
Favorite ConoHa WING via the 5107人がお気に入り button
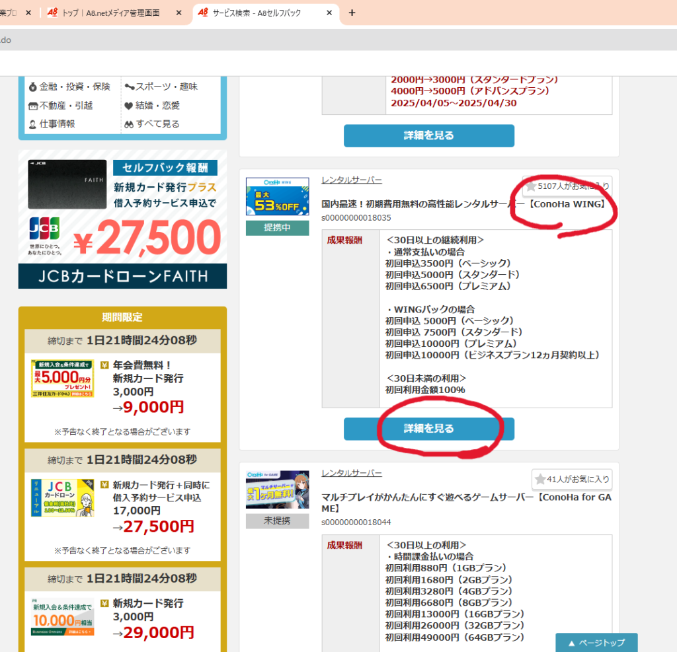567,186
